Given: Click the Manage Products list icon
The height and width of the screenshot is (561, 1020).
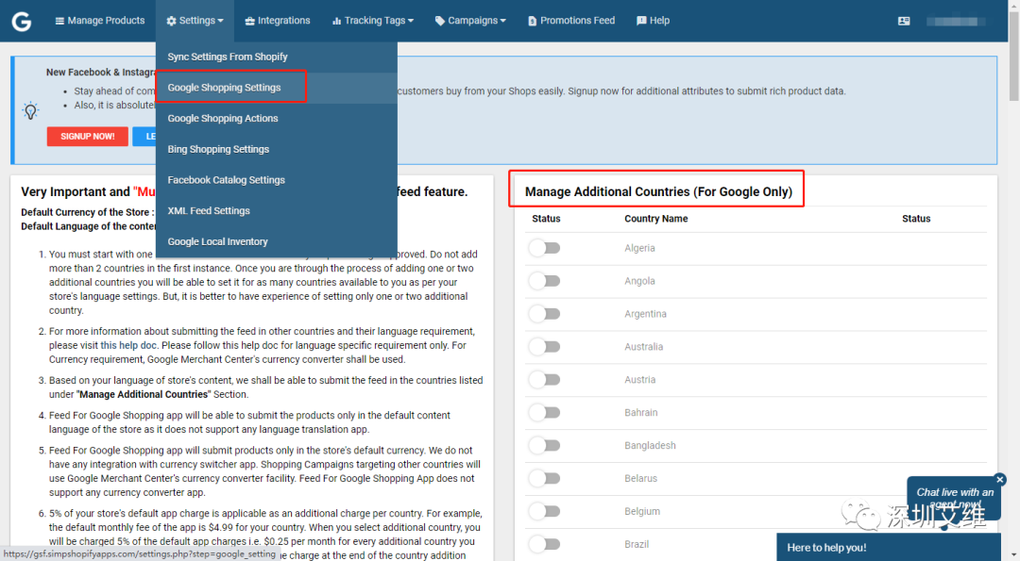Looking at the screenshot, I should tap(59, 21).
